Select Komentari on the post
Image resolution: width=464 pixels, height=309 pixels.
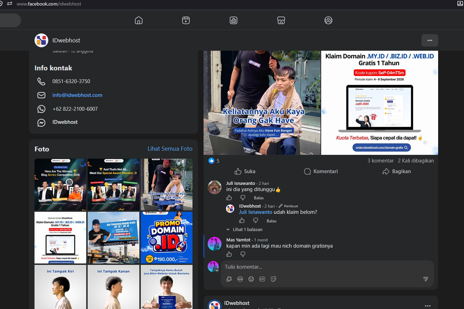click(321, 171)
